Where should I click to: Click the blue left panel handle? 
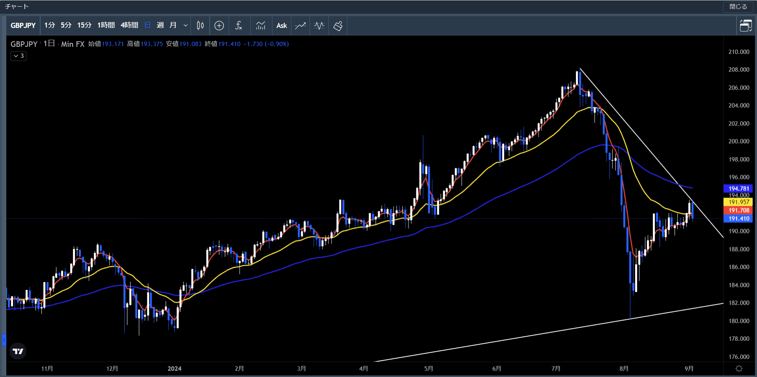(x=4, y=340)
